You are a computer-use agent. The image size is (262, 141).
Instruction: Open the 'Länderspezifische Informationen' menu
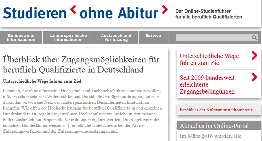[68, 38]
